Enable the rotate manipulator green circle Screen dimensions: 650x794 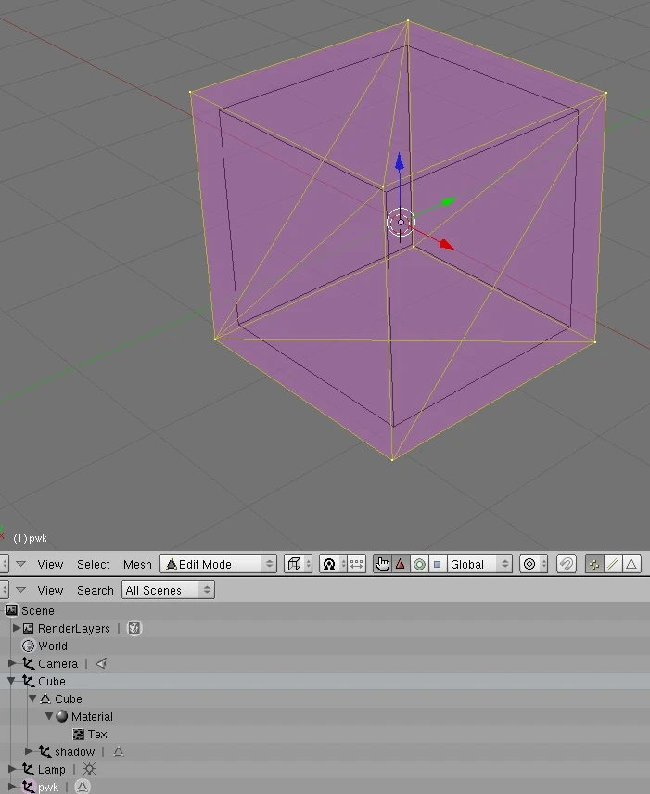419,564
